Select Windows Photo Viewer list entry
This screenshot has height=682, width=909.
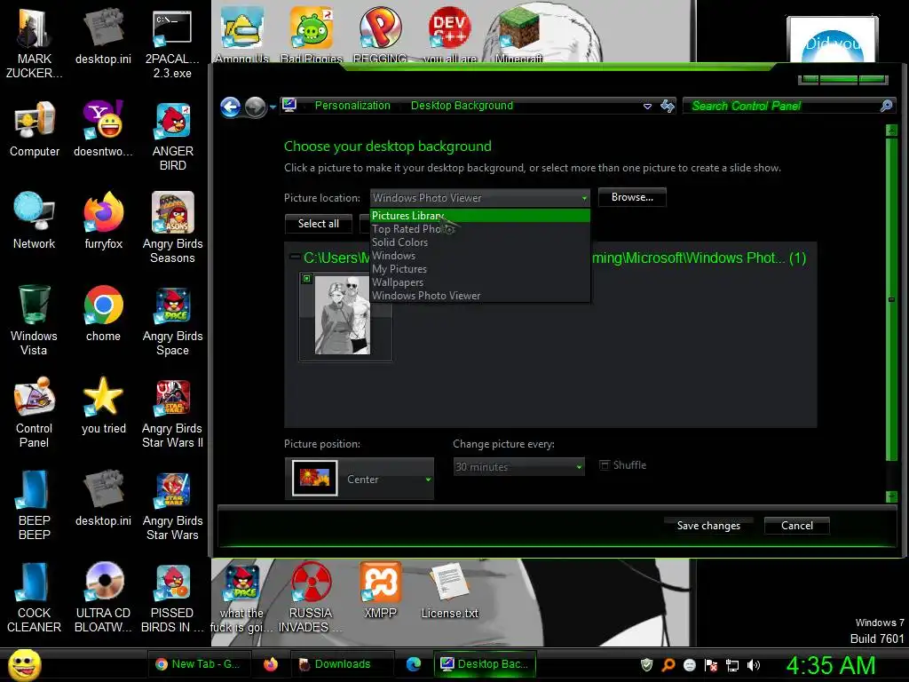pyautogui.click(x=480, y=296)
